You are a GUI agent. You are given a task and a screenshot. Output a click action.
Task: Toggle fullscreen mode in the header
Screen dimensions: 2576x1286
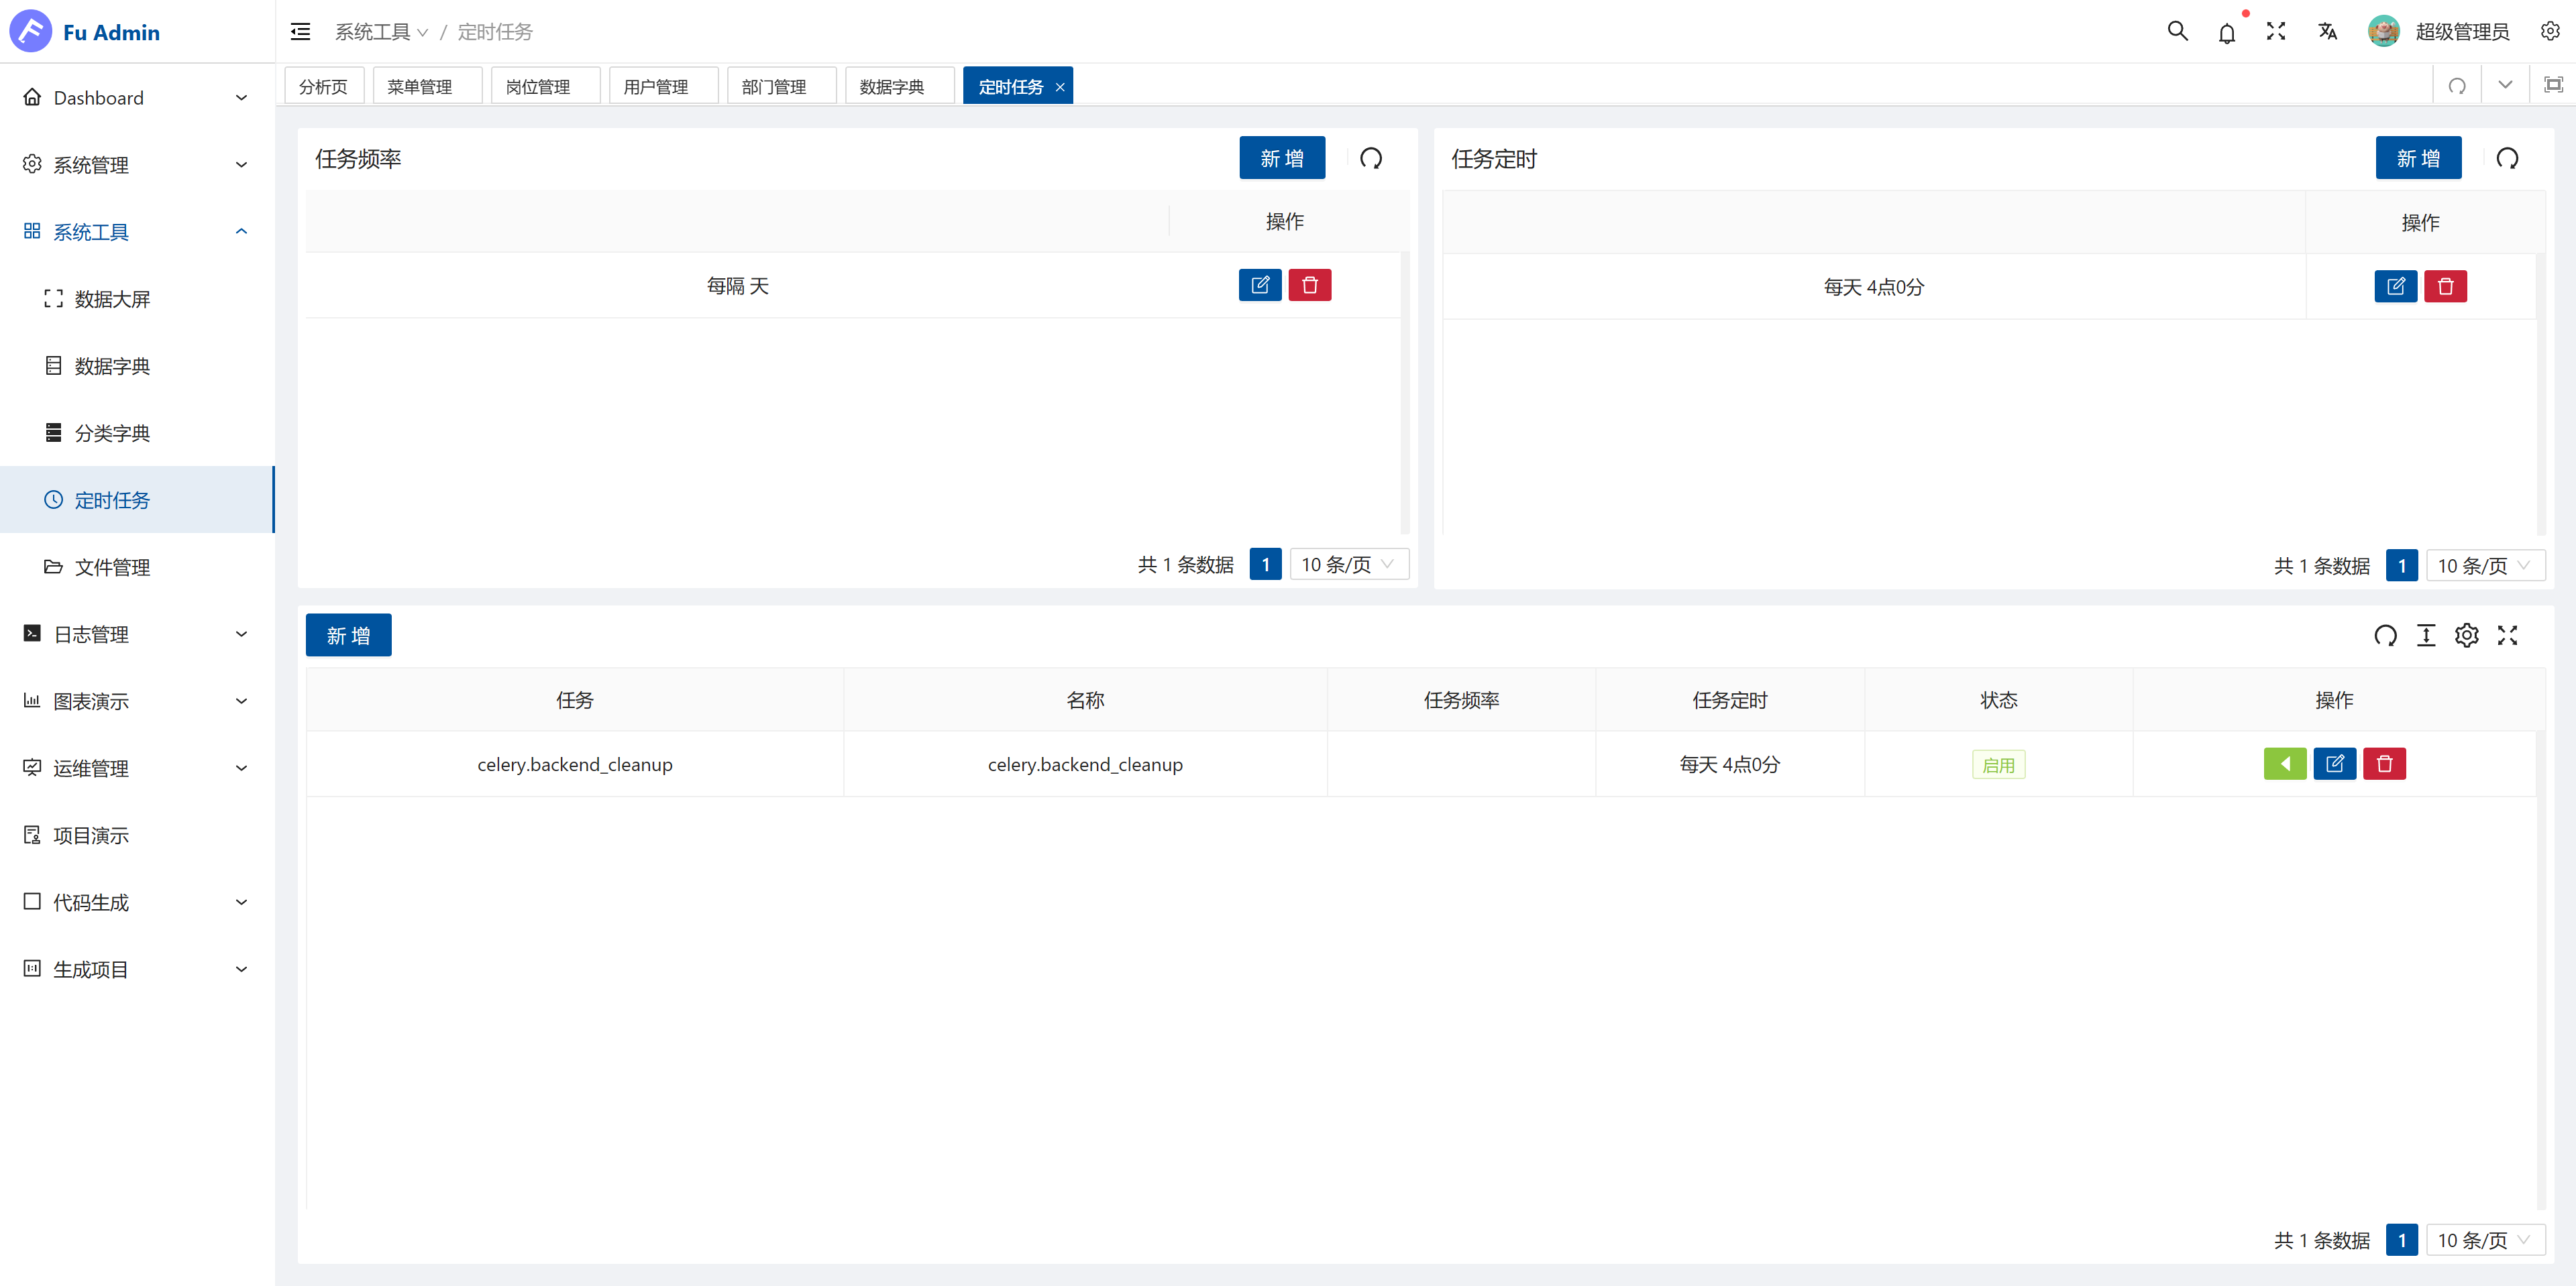(2276, 31)
